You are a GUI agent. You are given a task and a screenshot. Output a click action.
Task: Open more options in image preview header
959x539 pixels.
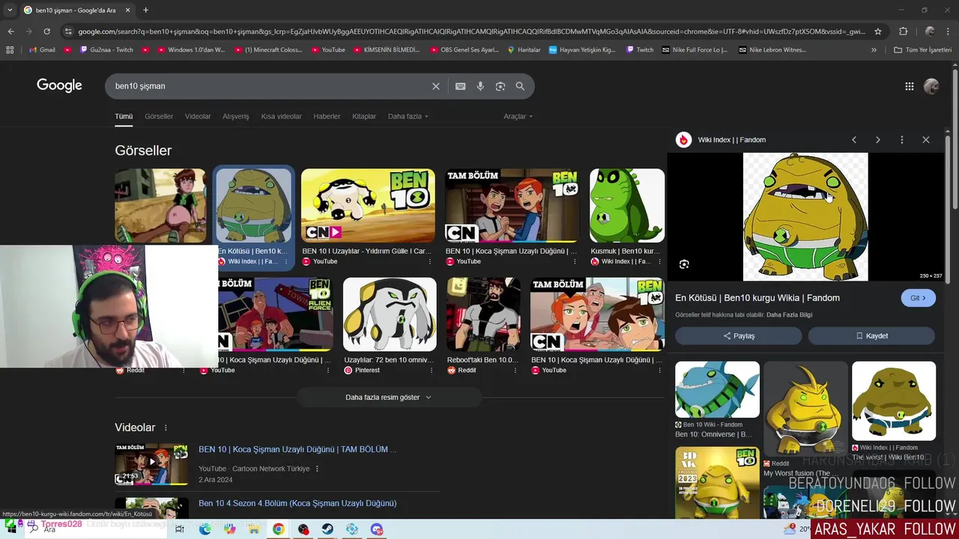(901, 140)
